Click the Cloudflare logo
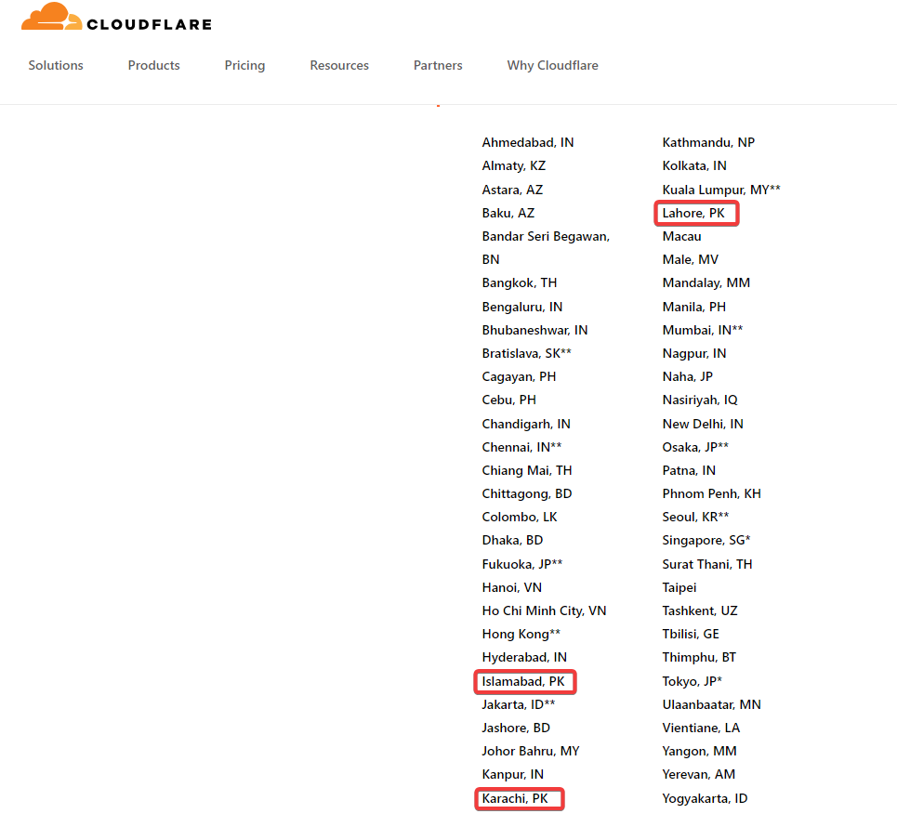This screenshot has height=840, width=897. [x=116, y=17]
